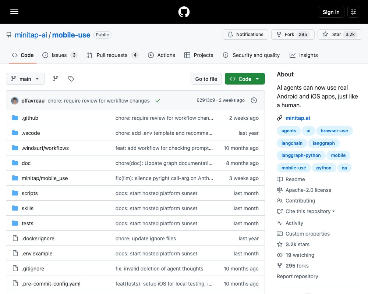Open the Issues tab
Screen dimensions: 368x294
click(x=60, y=55)
